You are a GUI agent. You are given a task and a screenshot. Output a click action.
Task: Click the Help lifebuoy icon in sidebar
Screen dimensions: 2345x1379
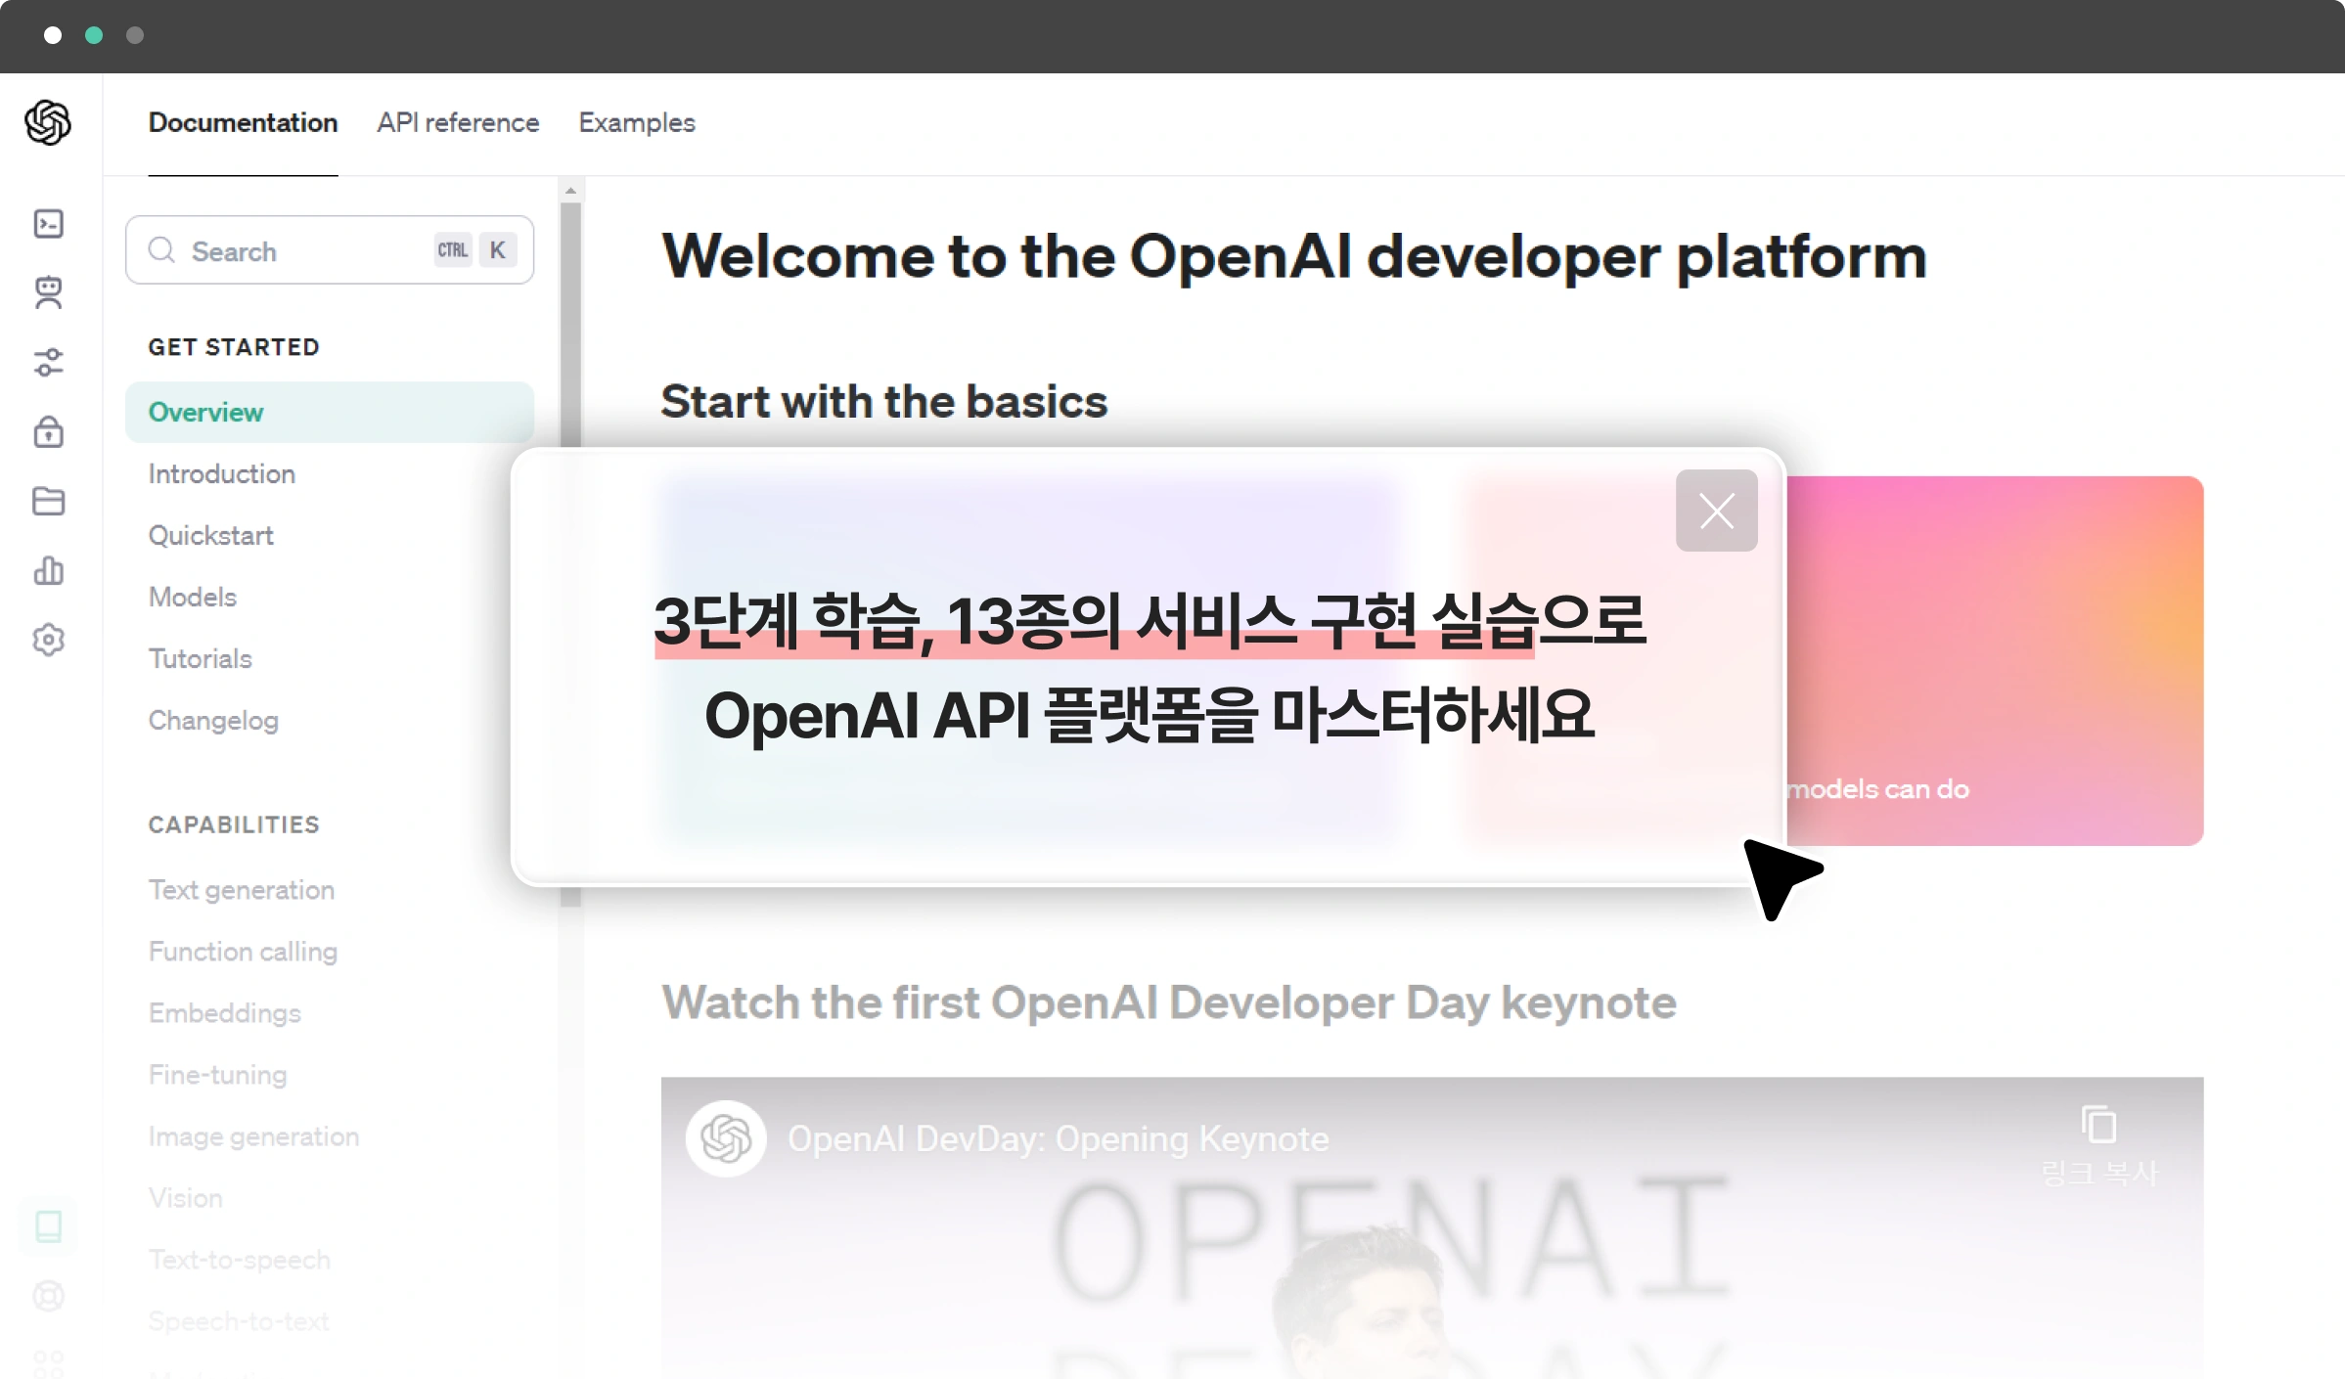49,1296
